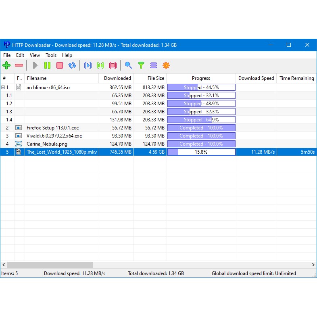Maximize the HTTP Downloader window

289,45
